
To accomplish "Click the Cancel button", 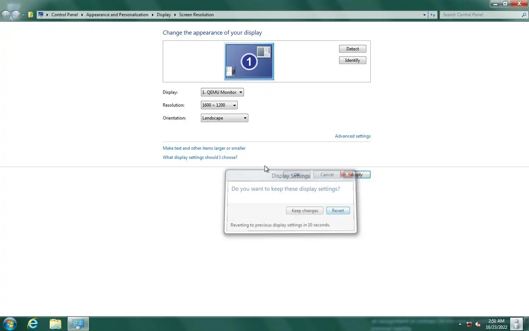I will pos(327,175).
